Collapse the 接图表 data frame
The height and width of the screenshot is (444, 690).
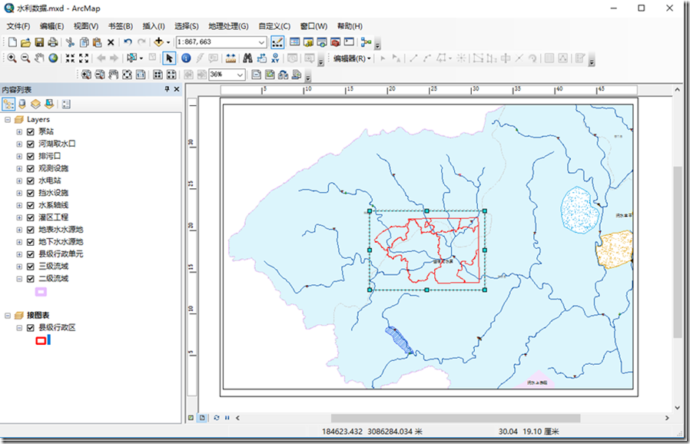click(8, 315)
